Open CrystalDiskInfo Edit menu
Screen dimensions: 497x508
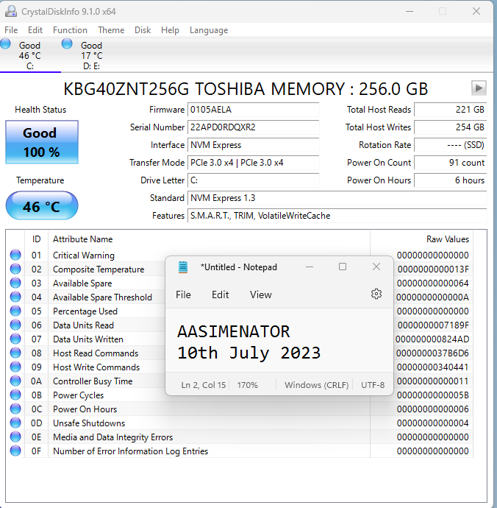35,30
